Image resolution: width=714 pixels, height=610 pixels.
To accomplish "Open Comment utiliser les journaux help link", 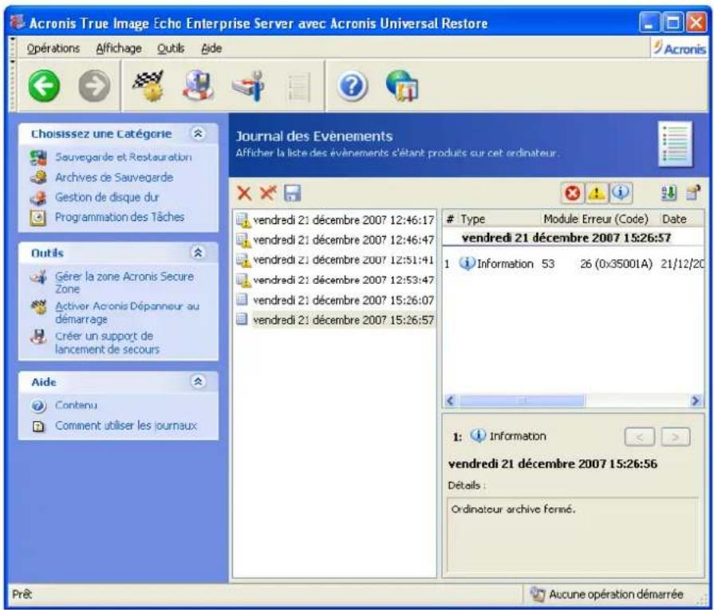I will (x=126, y=426).
